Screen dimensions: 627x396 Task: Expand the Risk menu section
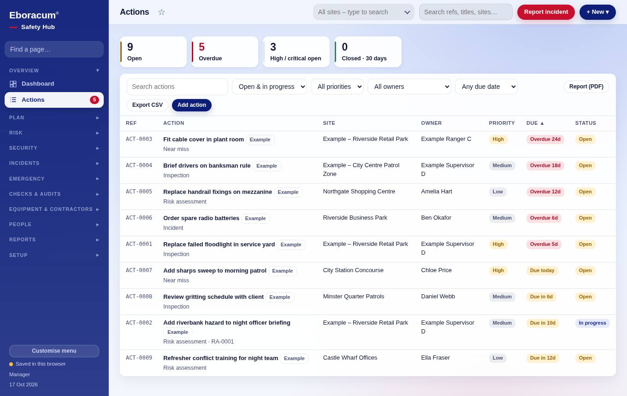[54, 133]
